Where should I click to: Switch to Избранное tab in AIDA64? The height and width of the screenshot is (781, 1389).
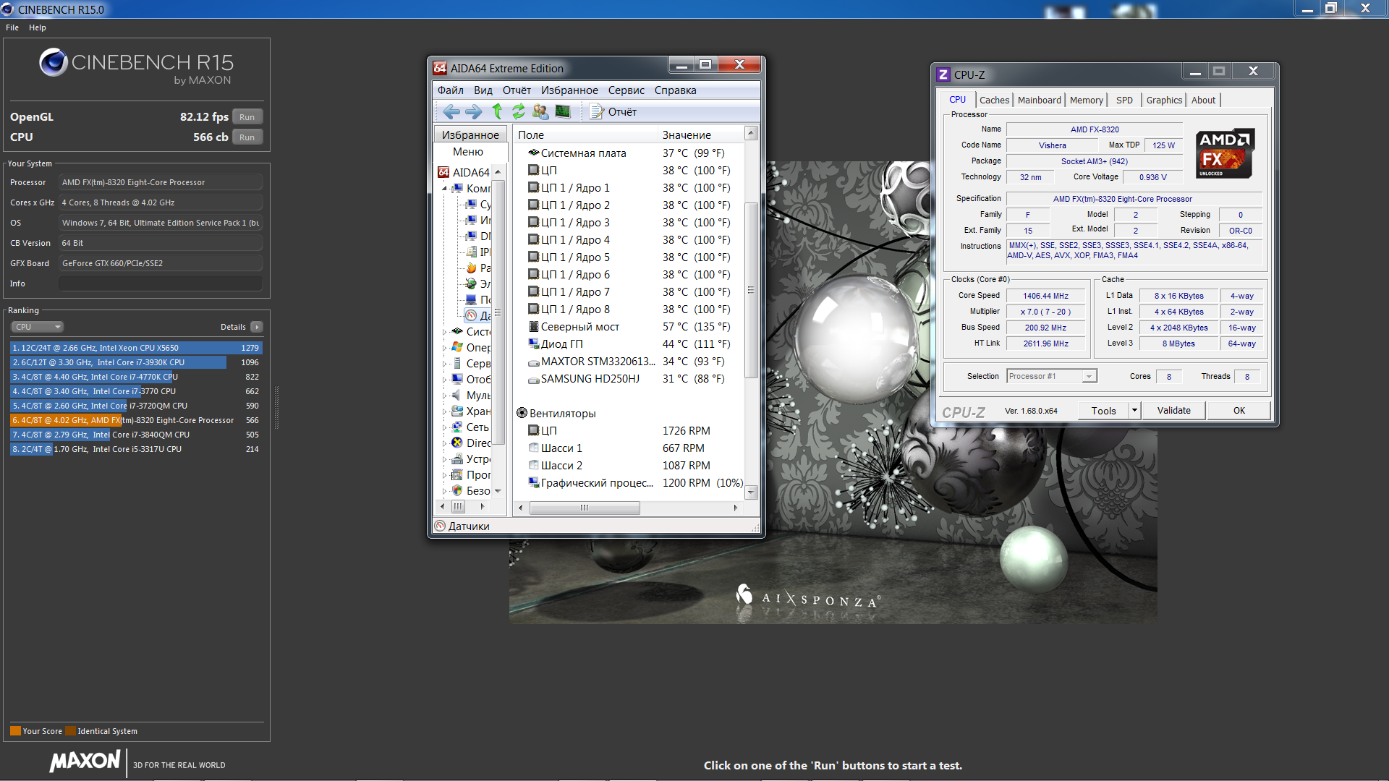pos(470,135)
